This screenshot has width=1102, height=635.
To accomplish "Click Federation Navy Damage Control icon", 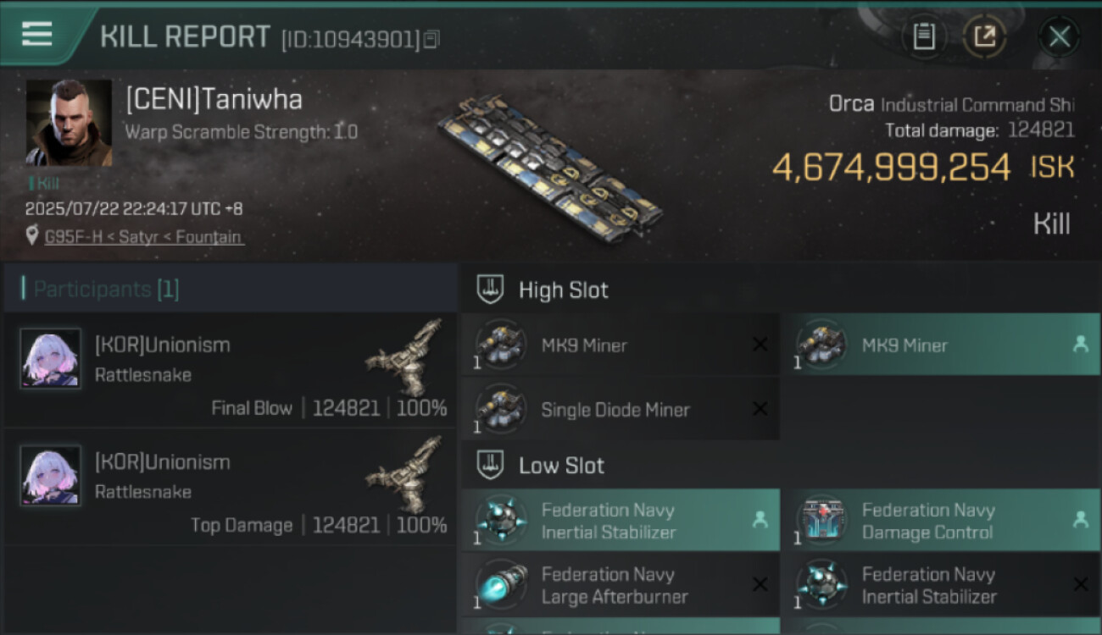I will (x=822, y=520).
